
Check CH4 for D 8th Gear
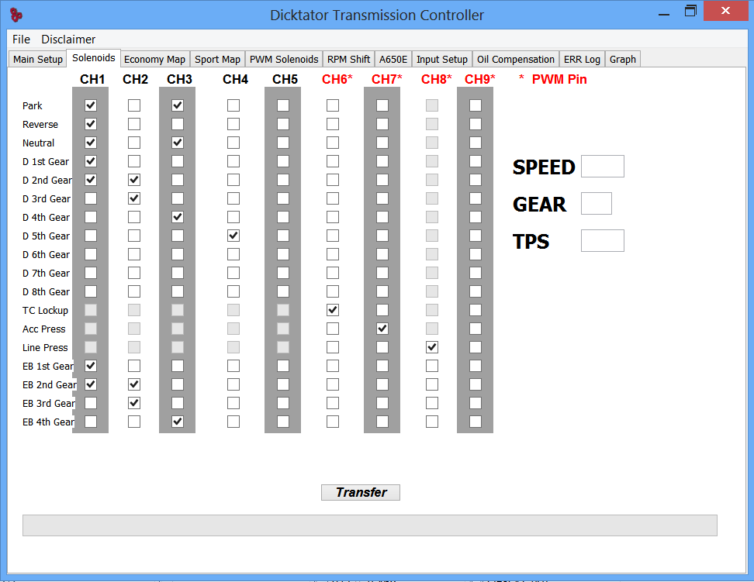pyautogui.click(x=233, y=291)
